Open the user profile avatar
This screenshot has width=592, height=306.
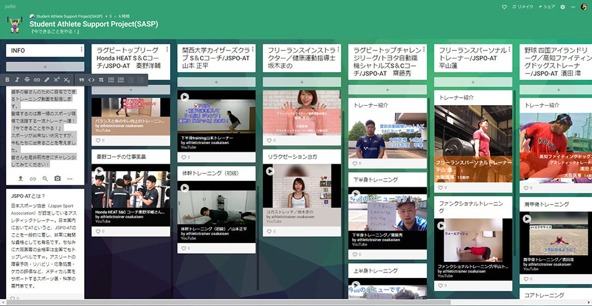tap(584, 7)
